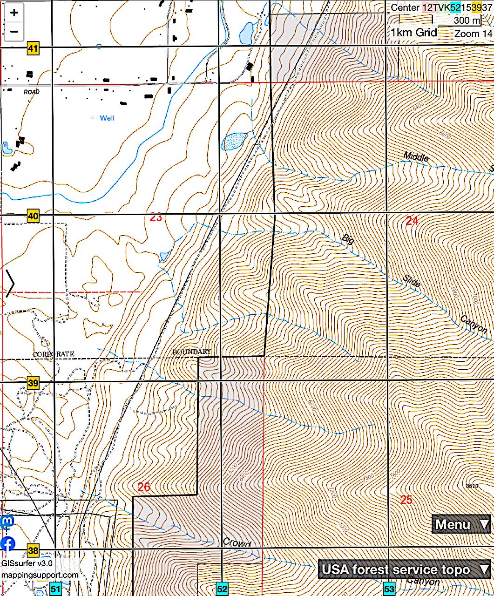
Task: Open the USA forest service topo selector
Action: (x=405, y=569)
